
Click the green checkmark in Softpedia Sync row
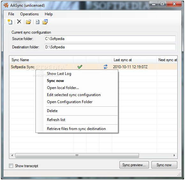coord(80,67)
